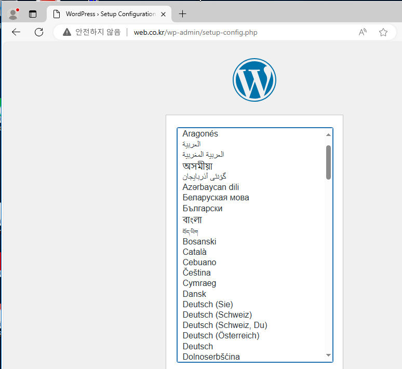
Task: Open the tab actions menu icon
Action: pos(33,14)
